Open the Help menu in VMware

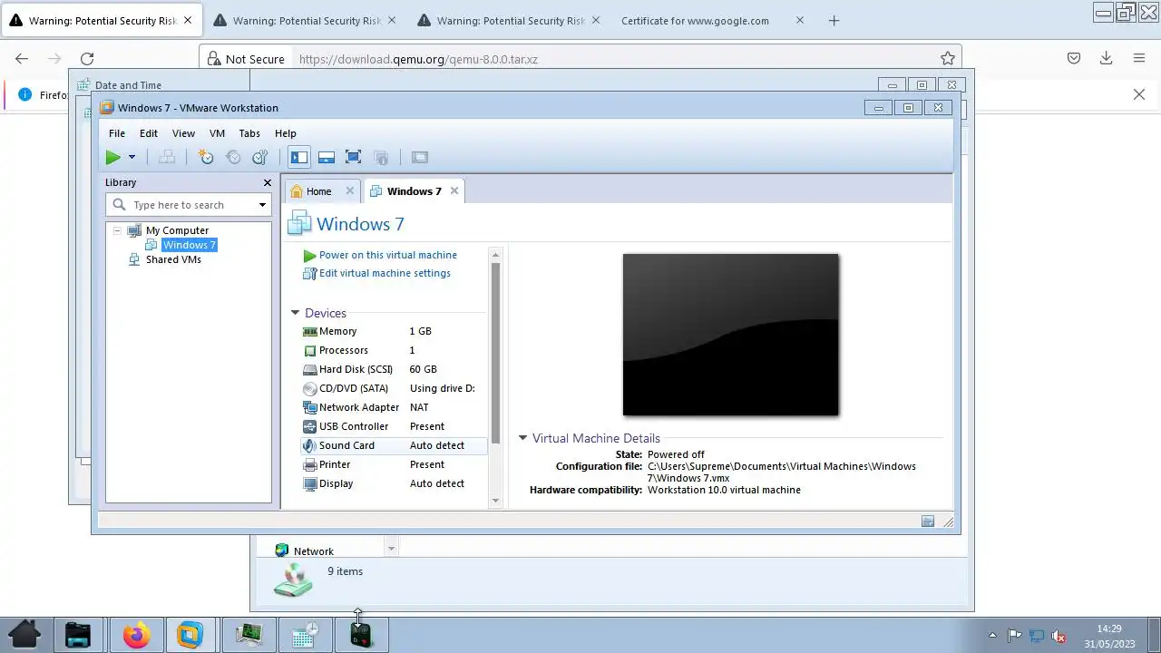286,133
